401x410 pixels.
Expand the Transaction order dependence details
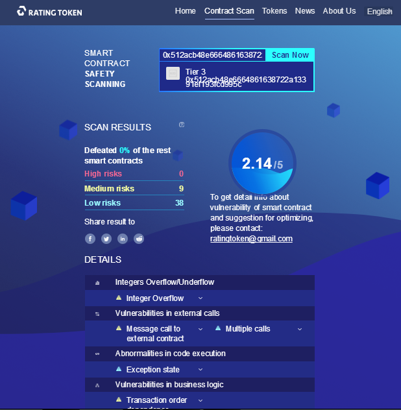200,400
